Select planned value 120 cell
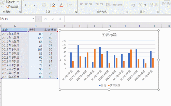Viewport: 171px width, 106px height. 36,38
